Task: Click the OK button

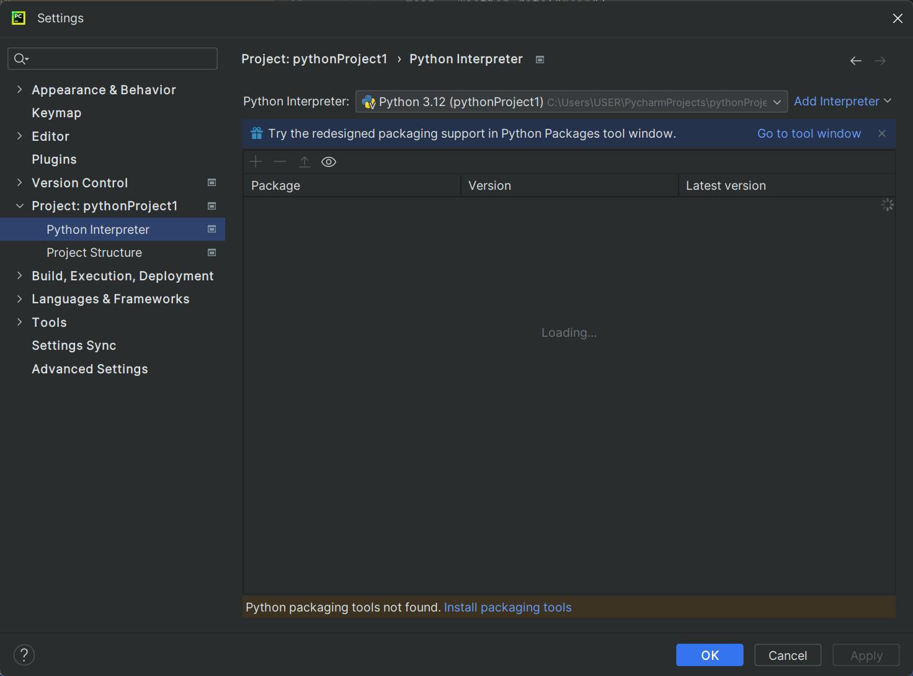Action: coord(710,656)
